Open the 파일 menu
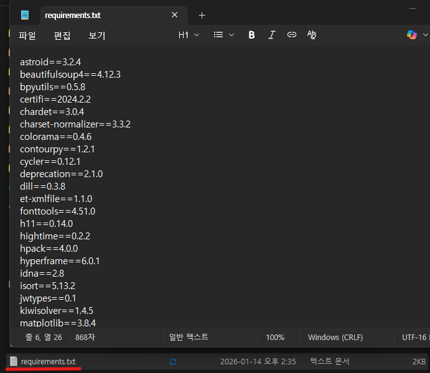The height and width of the screenshot is (373, 430). pos(27,35)
